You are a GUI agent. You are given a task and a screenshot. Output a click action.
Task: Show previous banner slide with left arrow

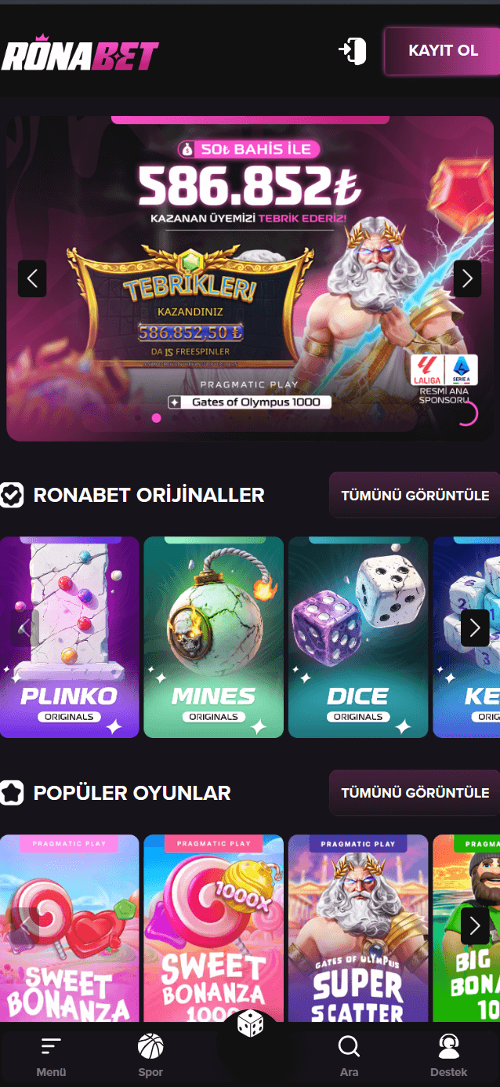coord(32,278)
